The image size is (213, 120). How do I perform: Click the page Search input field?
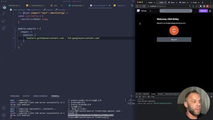176,11
